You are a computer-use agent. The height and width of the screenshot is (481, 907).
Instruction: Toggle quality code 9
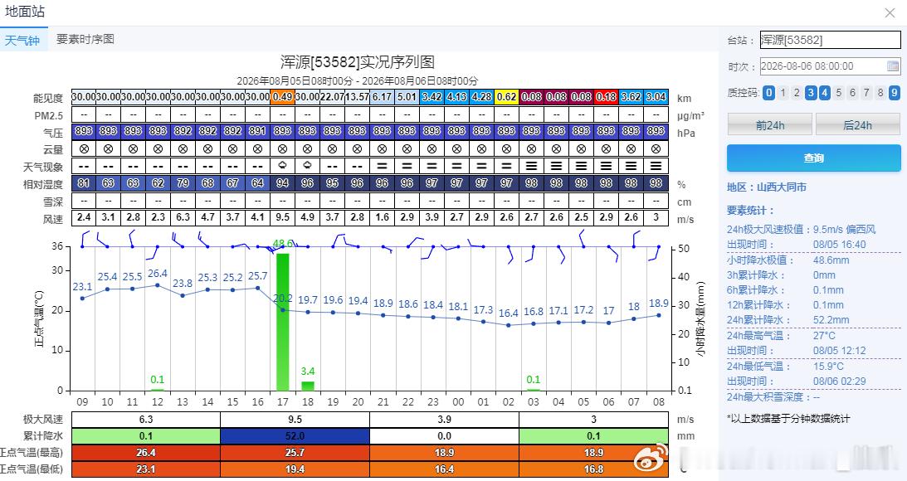[x=895, y=93]
